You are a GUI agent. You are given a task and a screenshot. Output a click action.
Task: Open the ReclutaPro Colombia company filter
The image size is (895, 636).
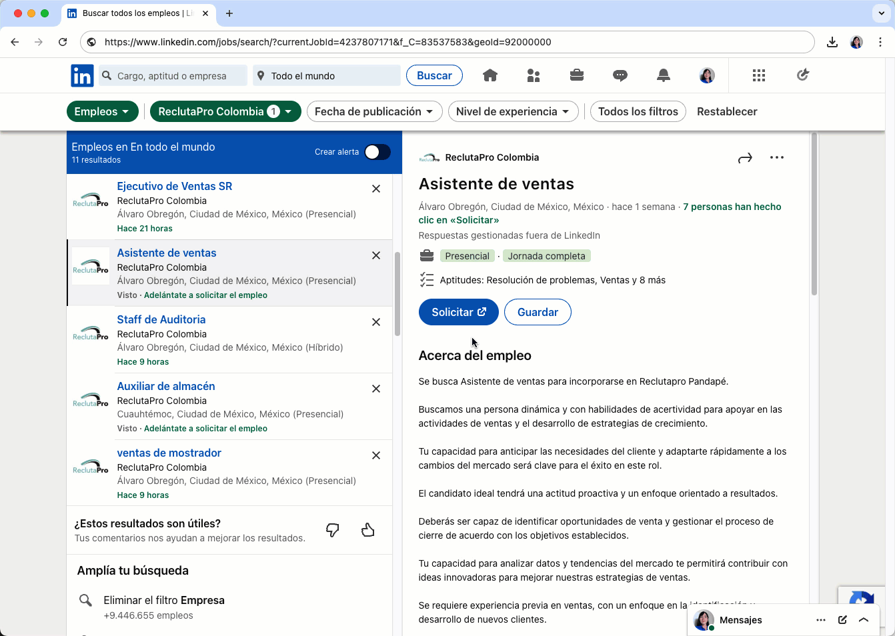[x=225, y=111]
